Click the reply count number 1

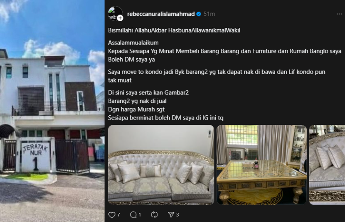[x=140, y=215]
